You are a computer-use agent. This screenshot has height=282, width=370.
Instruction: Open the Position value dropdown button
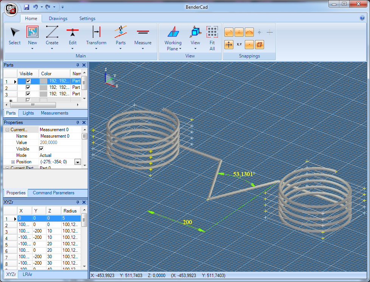point(78,162)
